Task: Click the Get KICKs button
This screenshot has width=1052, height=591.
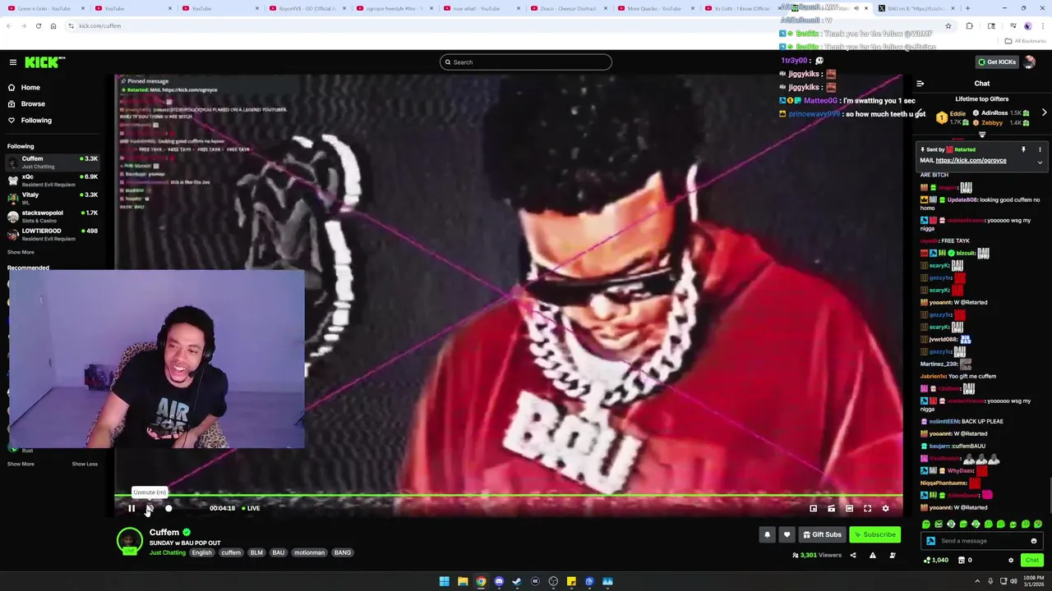Action: click(996, 62)
